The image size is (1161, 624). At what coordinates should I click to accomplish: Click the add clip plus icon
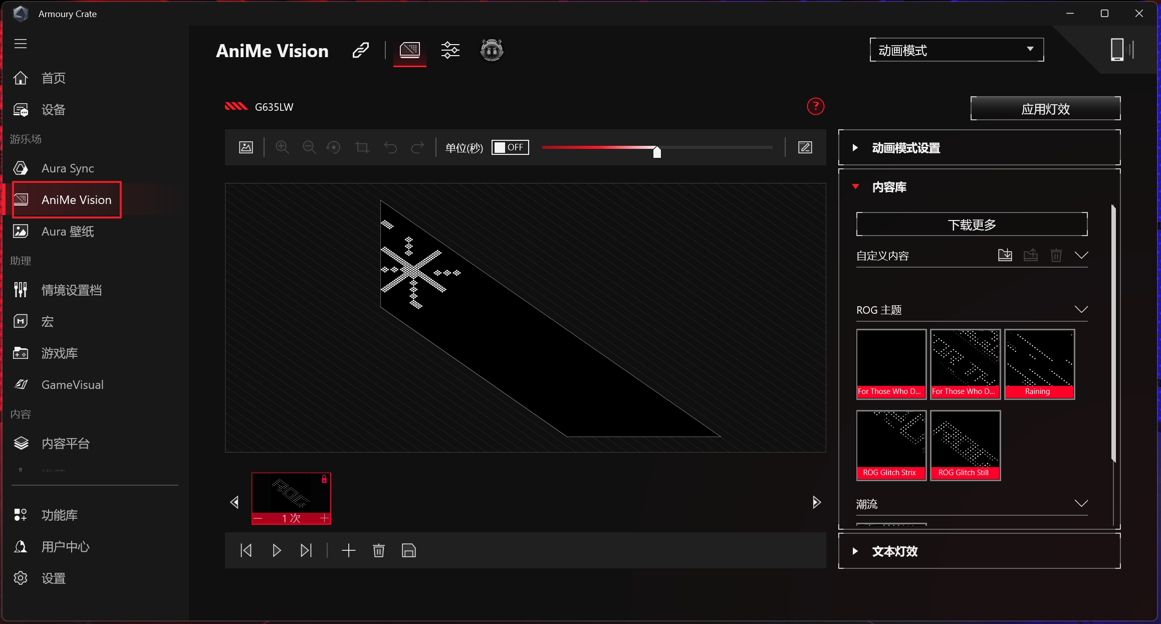pyautogui.click(x=348, y=550)
